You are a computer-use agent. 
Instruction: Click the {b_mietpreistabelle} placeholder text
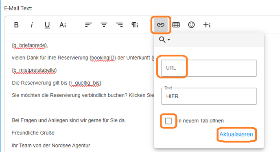click(34, 70)
